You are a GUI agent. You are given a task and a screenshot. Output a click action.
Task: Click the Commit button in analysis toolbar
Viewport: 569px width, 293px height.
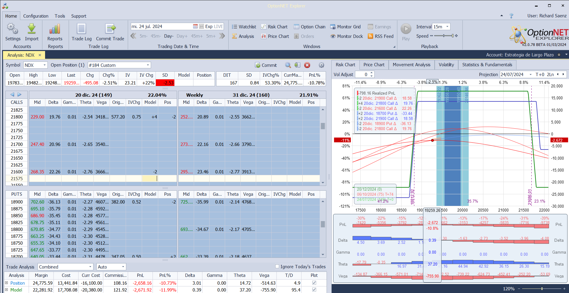(x=266, y=65)
